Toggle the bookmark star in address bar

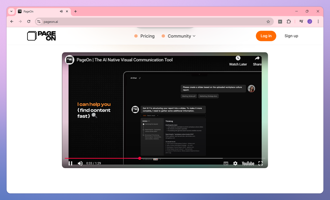(268, 21)
